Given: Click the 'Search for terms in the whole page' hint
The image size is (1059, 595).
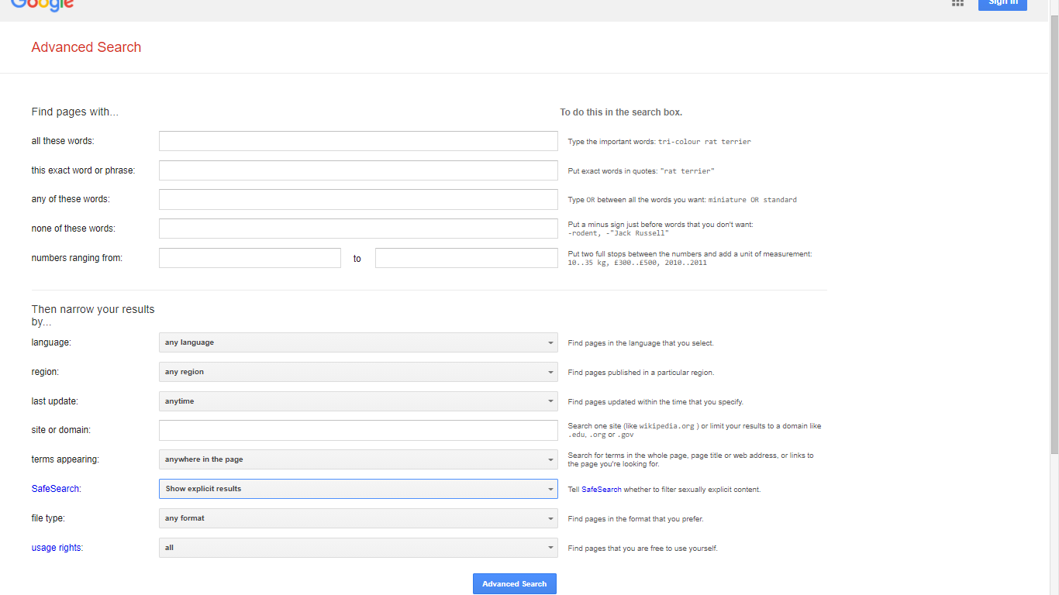Looking at the screenshot, I should [x=691, y=459].
